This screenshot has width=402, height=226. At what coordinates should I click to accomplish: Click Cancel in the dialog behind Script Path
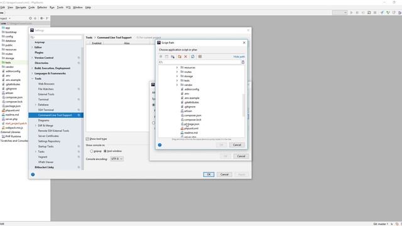pos(241,156)
